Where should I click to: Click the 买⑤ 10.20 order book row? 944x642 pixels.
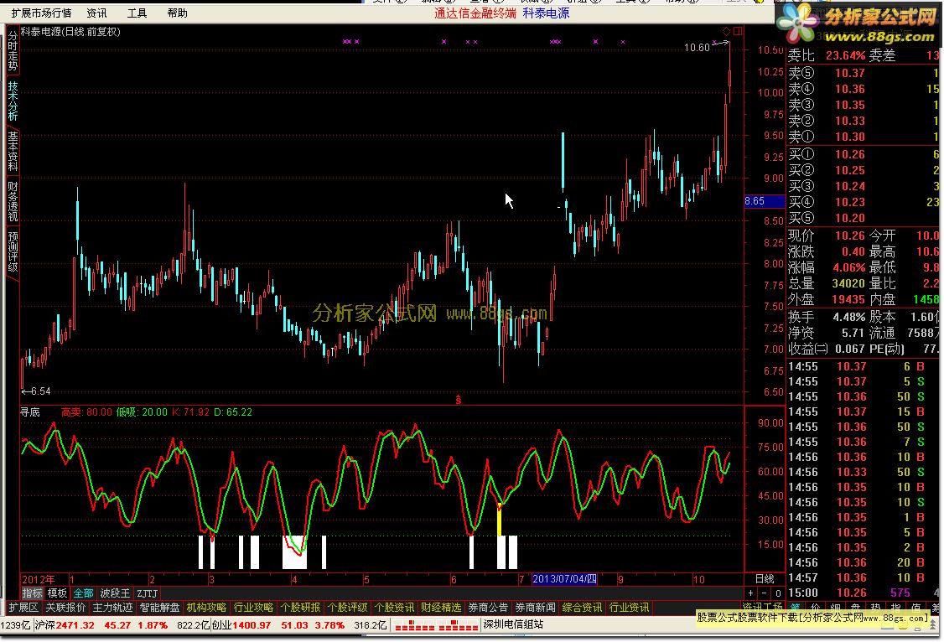(x=864, y=218)
